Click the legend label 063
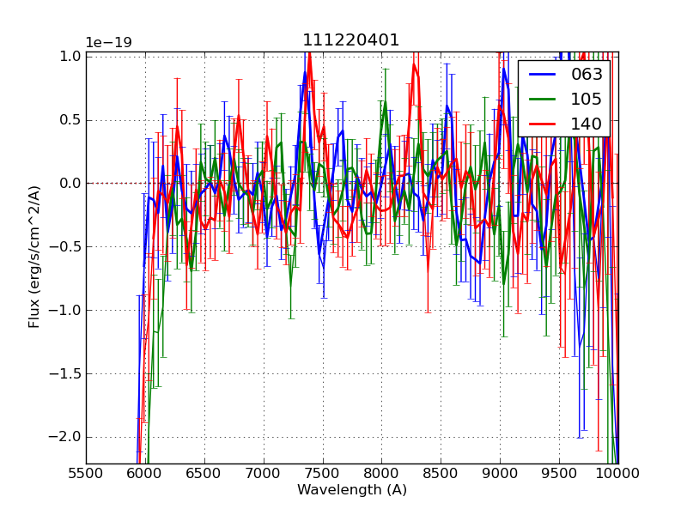The height and width of the screenshot is (515, 687). coord(587,75)
